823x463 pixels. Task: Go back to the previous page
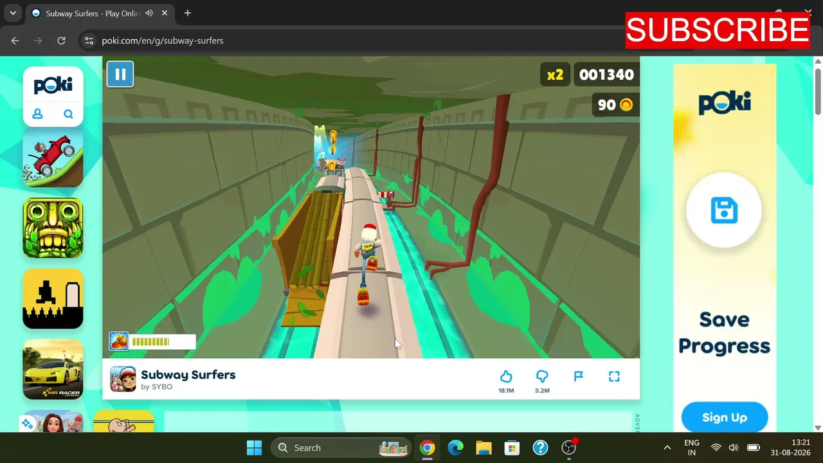click(x=15, y=41)
